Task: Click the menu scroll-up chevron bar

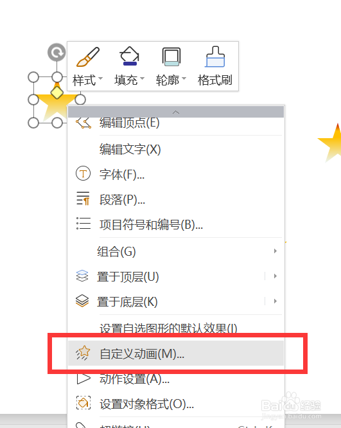Action: [x=176, y=112]
